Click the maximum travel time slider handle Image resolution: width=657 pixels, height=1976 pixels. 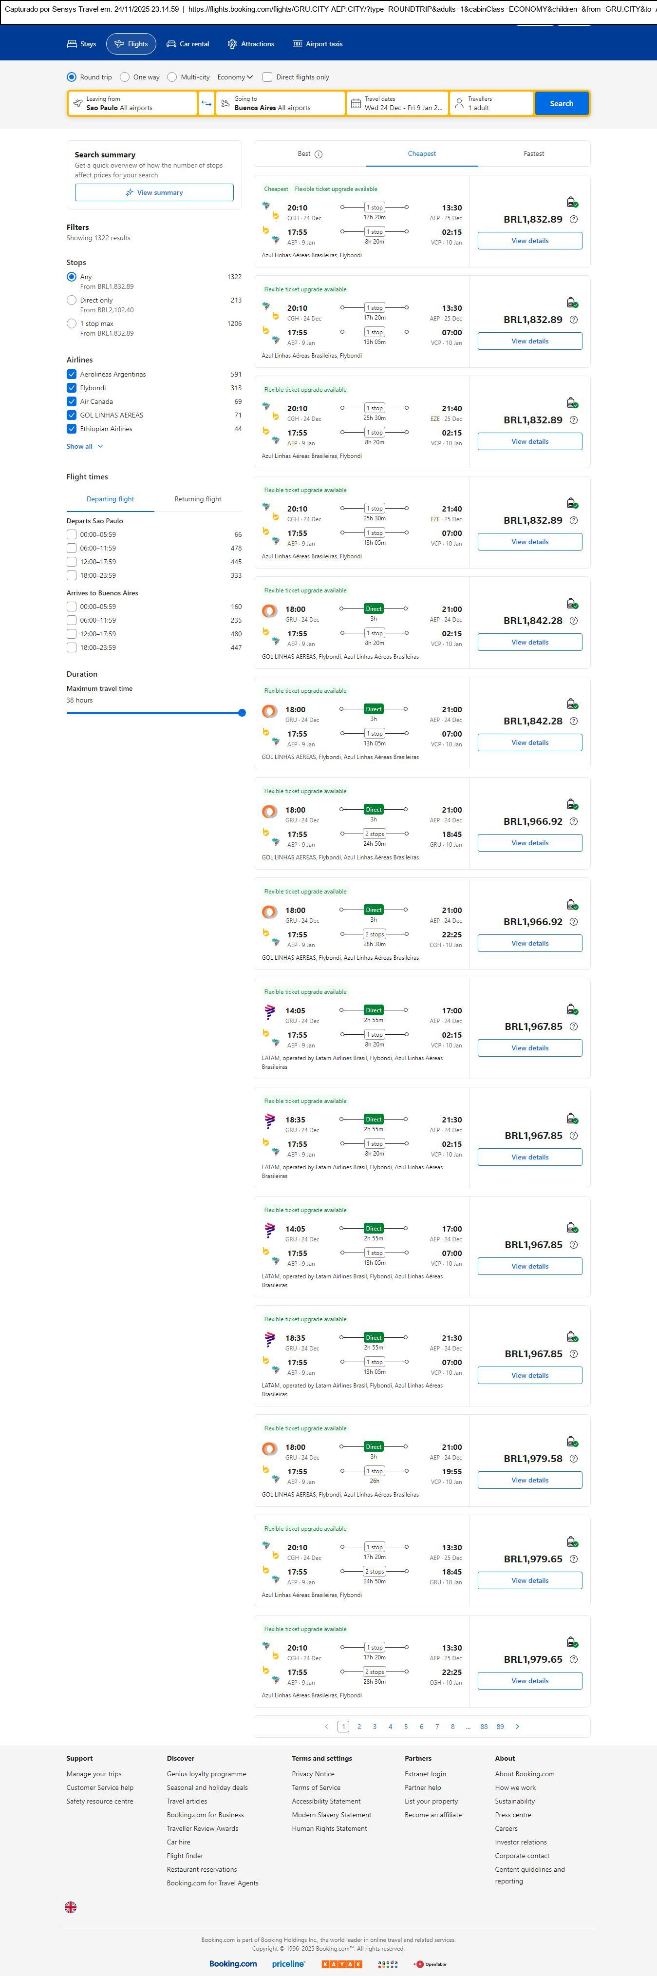(x=242, y=713)
